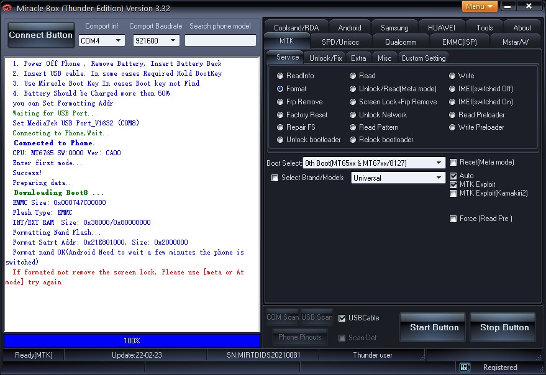Open the Extra sub-tab
The width and height of the screenshot is (546, 375).
pos(358,58)
